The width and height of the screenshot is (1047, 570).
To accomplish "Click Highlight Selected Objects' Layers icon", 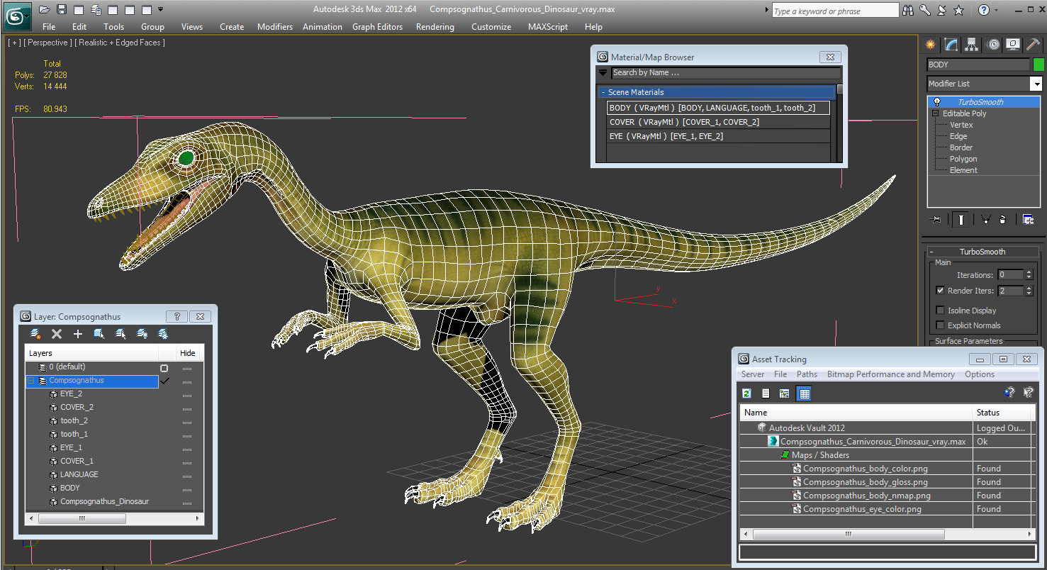I will [x=121, y=334].
